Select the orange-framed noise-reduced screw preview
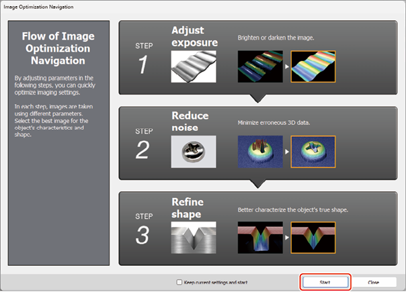Viewport: 406px width, 292px height. point(313,151)
